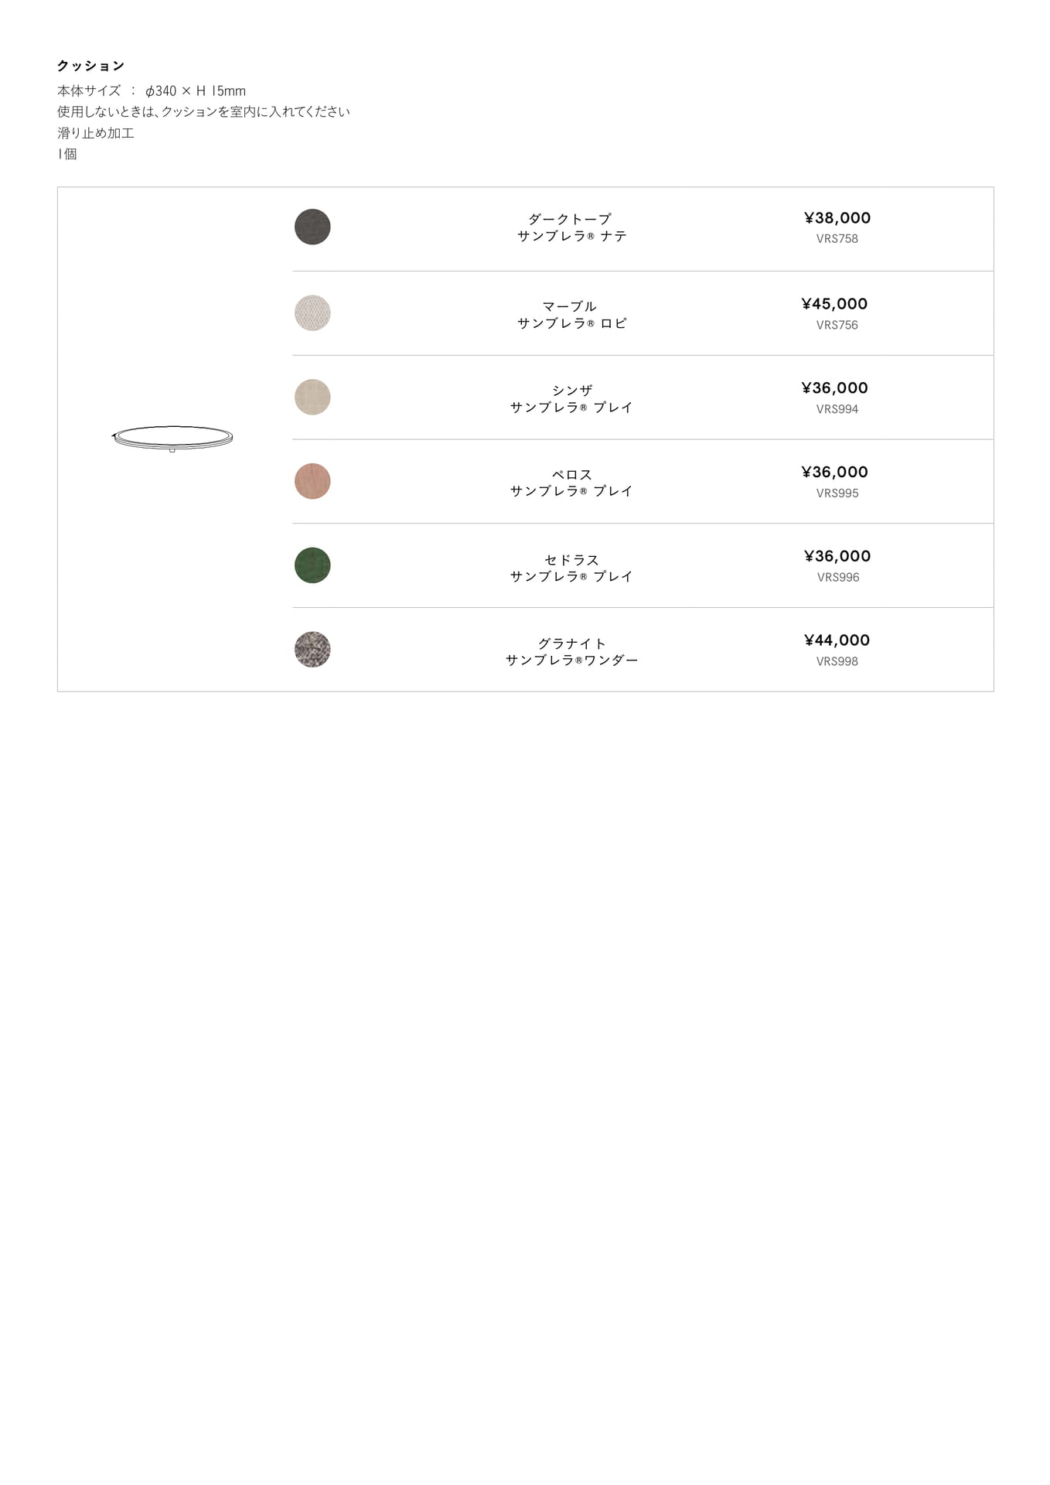Select product code VRS758

tap(837, 239)
